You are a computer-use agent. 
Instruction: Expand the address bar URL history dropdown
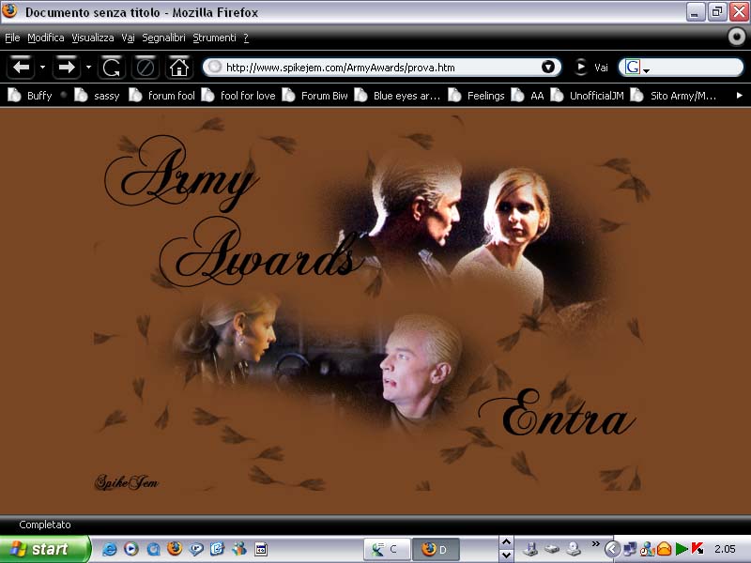(x=548, y=67)
